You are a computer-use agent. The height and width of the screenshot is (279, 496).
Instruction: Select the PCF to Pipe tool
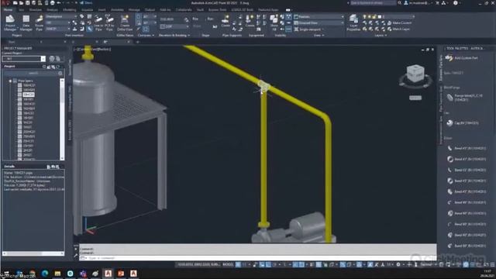(x=109, y=22)
